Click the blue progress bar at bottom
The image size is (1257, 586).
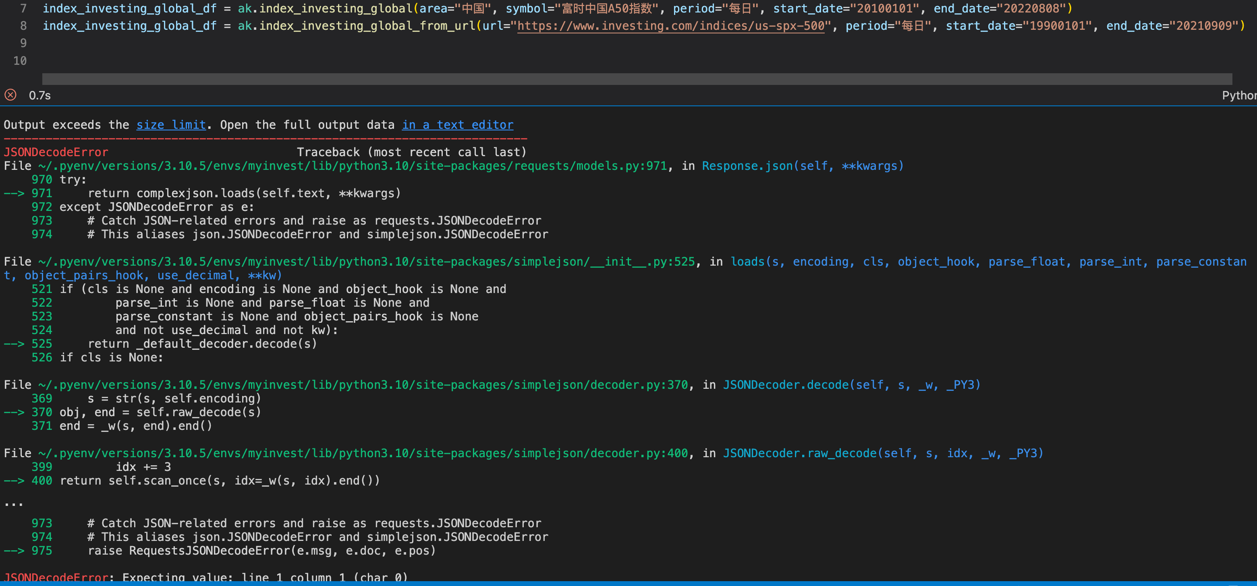(x=628, y=583)
